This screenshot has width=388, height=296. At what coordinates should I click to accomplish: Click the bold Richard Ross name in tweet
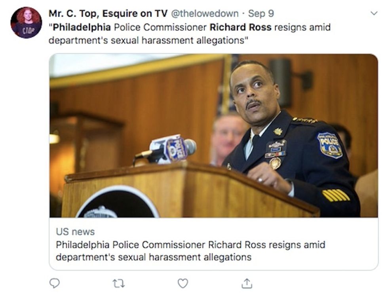click(x=241, y=27)
